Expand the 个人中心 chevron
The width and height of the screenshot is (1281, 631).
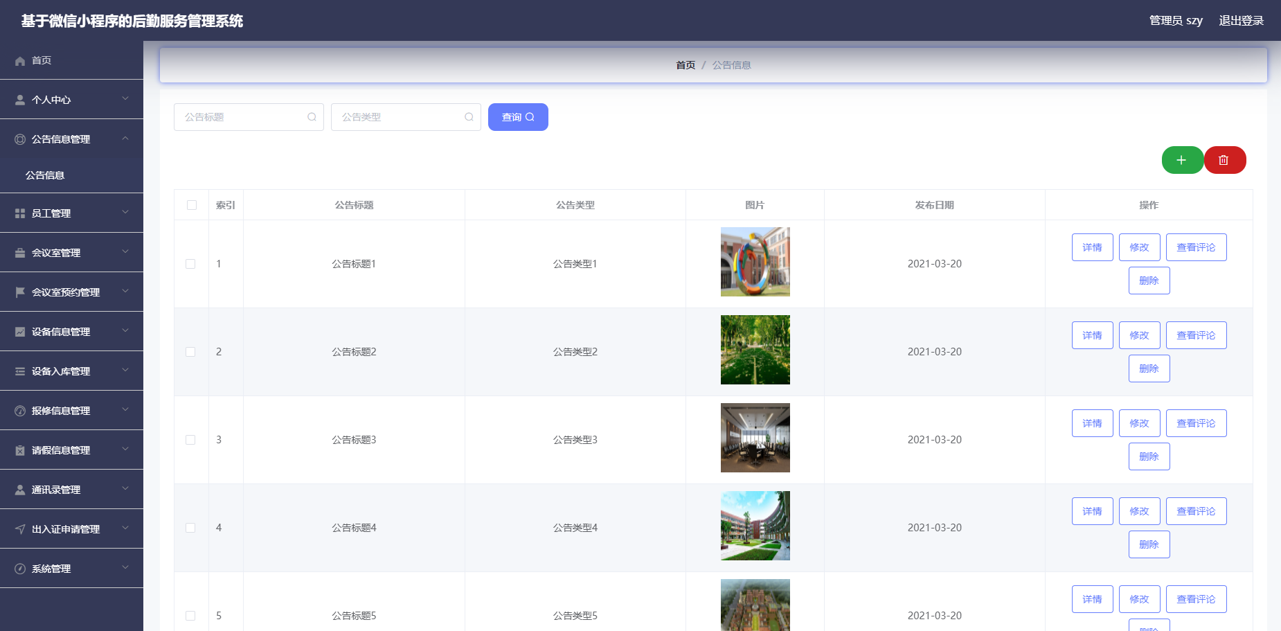click(x=125, y=99)
